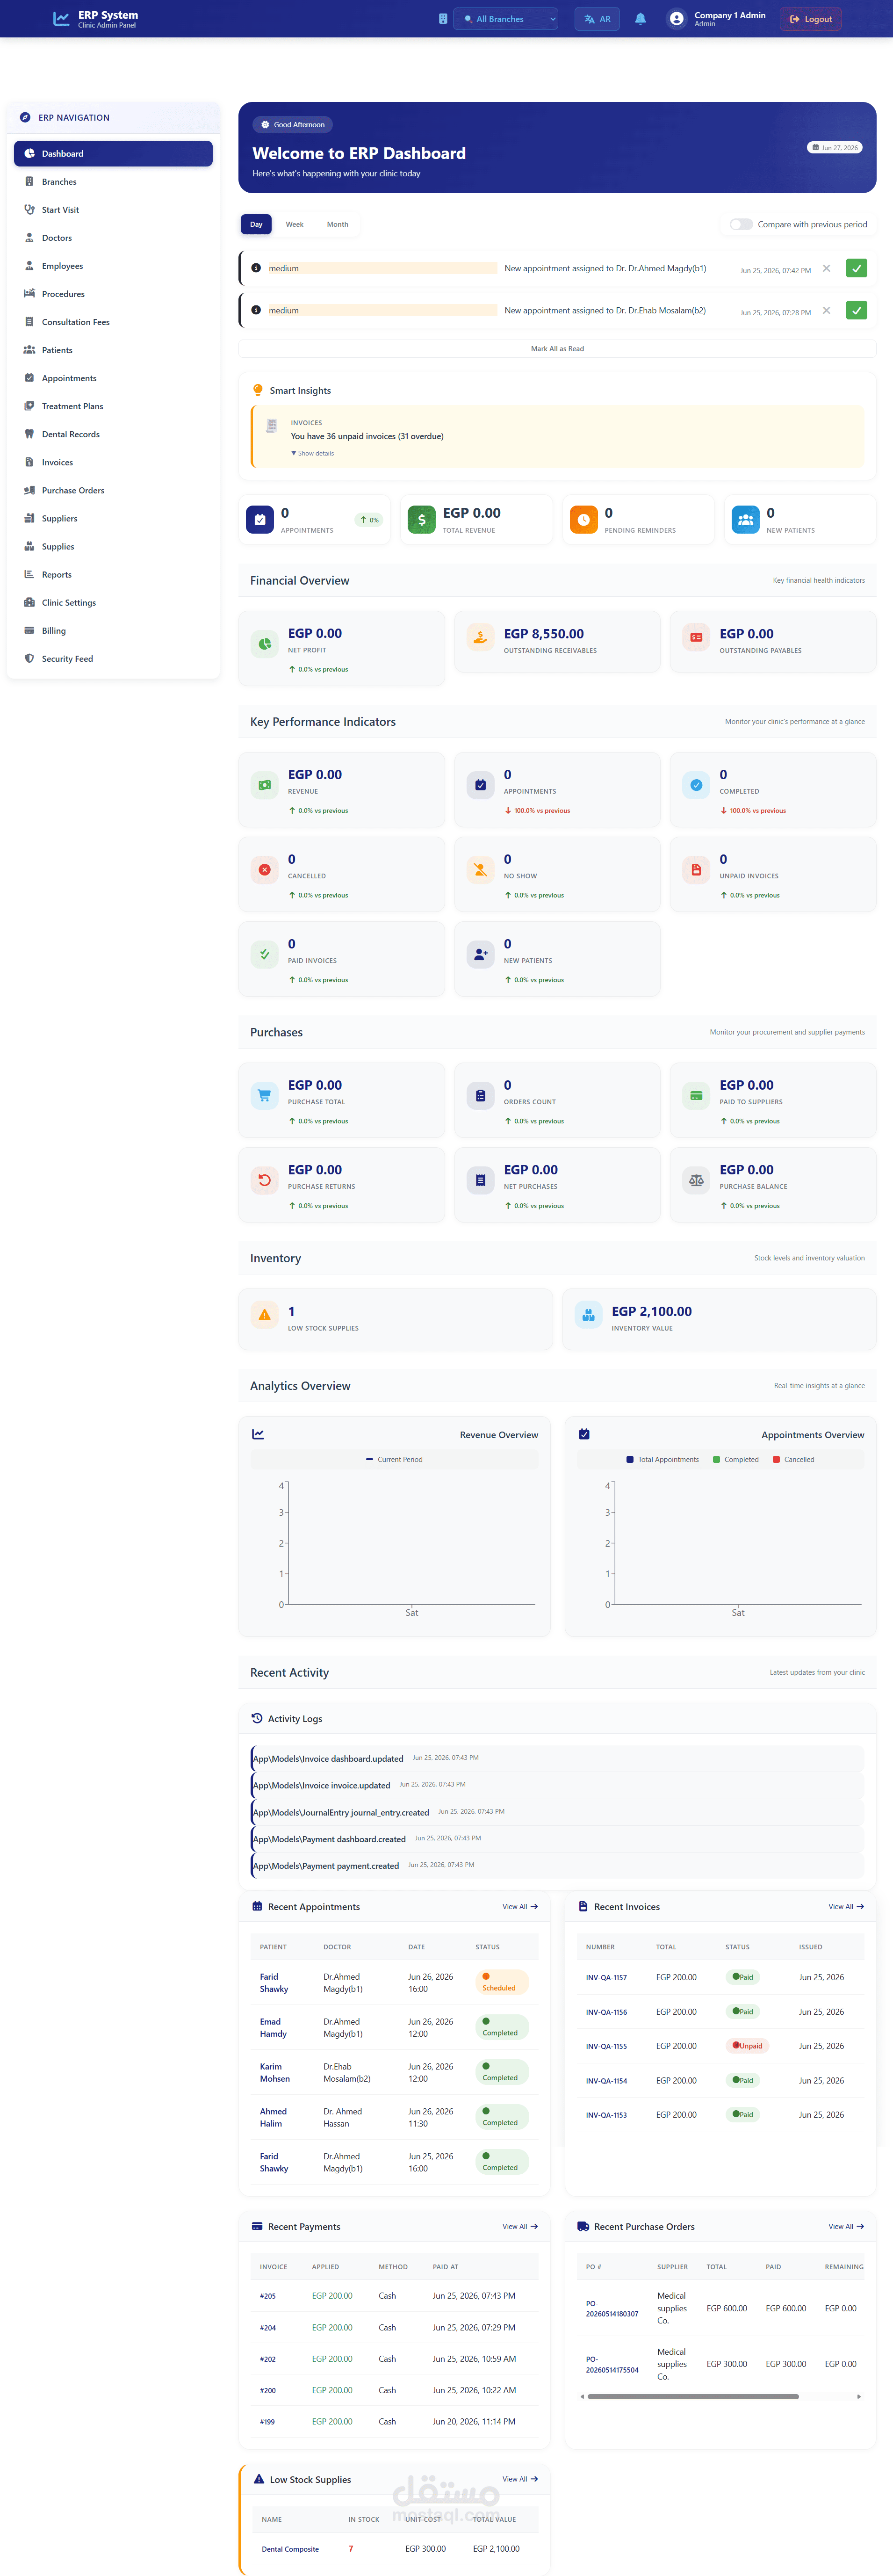Click the Smart Insights lightbulb icon

click(258, 390)
